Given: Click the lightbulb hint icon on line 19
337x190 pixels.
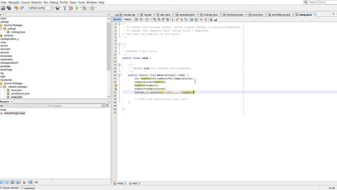Looking at the screenshot, I should click(116, 85).
